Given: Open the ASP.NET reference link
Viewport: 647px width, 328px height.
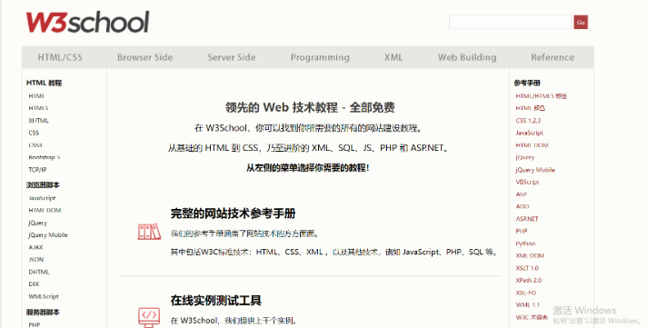Looking at the screenshot, I should point(527,219).
